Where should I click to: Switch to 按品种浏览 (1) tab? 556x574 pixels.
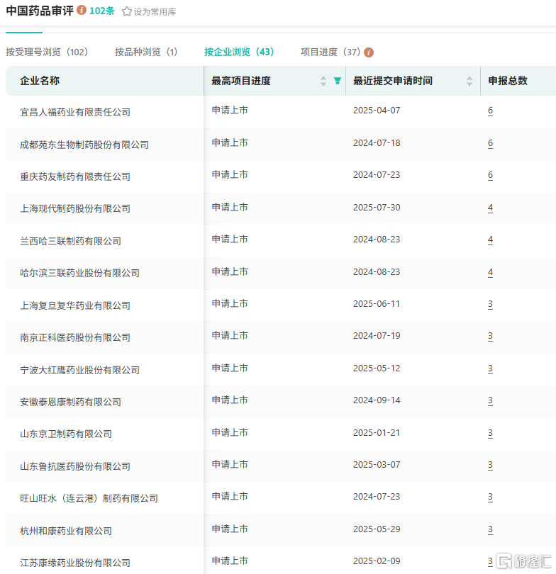(x=146, y=52)
